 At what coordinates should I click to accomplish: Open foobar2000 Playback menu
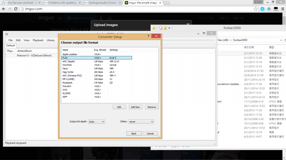38,40
